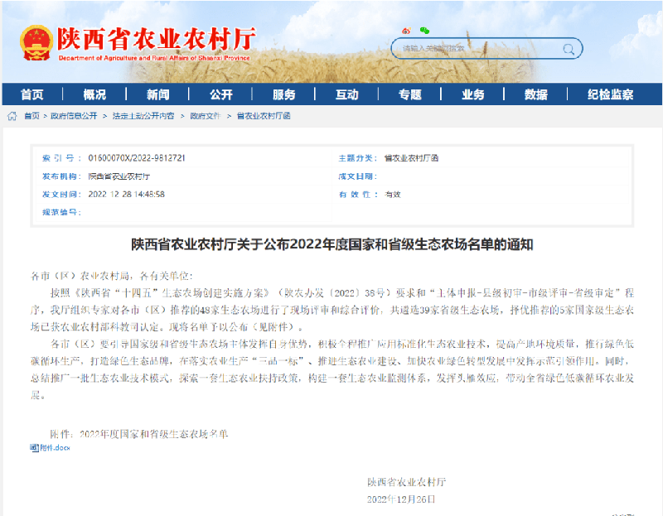The image size is (663, 516).
Task: Open the 附件.docx attachment icon
Action: [35, 447]
